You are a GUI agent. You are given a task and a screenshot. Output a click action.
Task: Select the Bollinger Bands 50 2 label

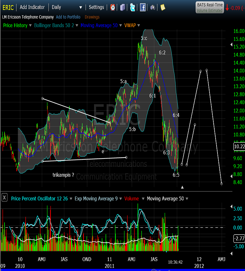[54, 26]
